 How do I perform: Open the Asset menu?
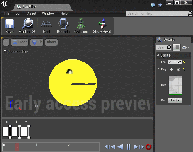click(x=32, y=13)
